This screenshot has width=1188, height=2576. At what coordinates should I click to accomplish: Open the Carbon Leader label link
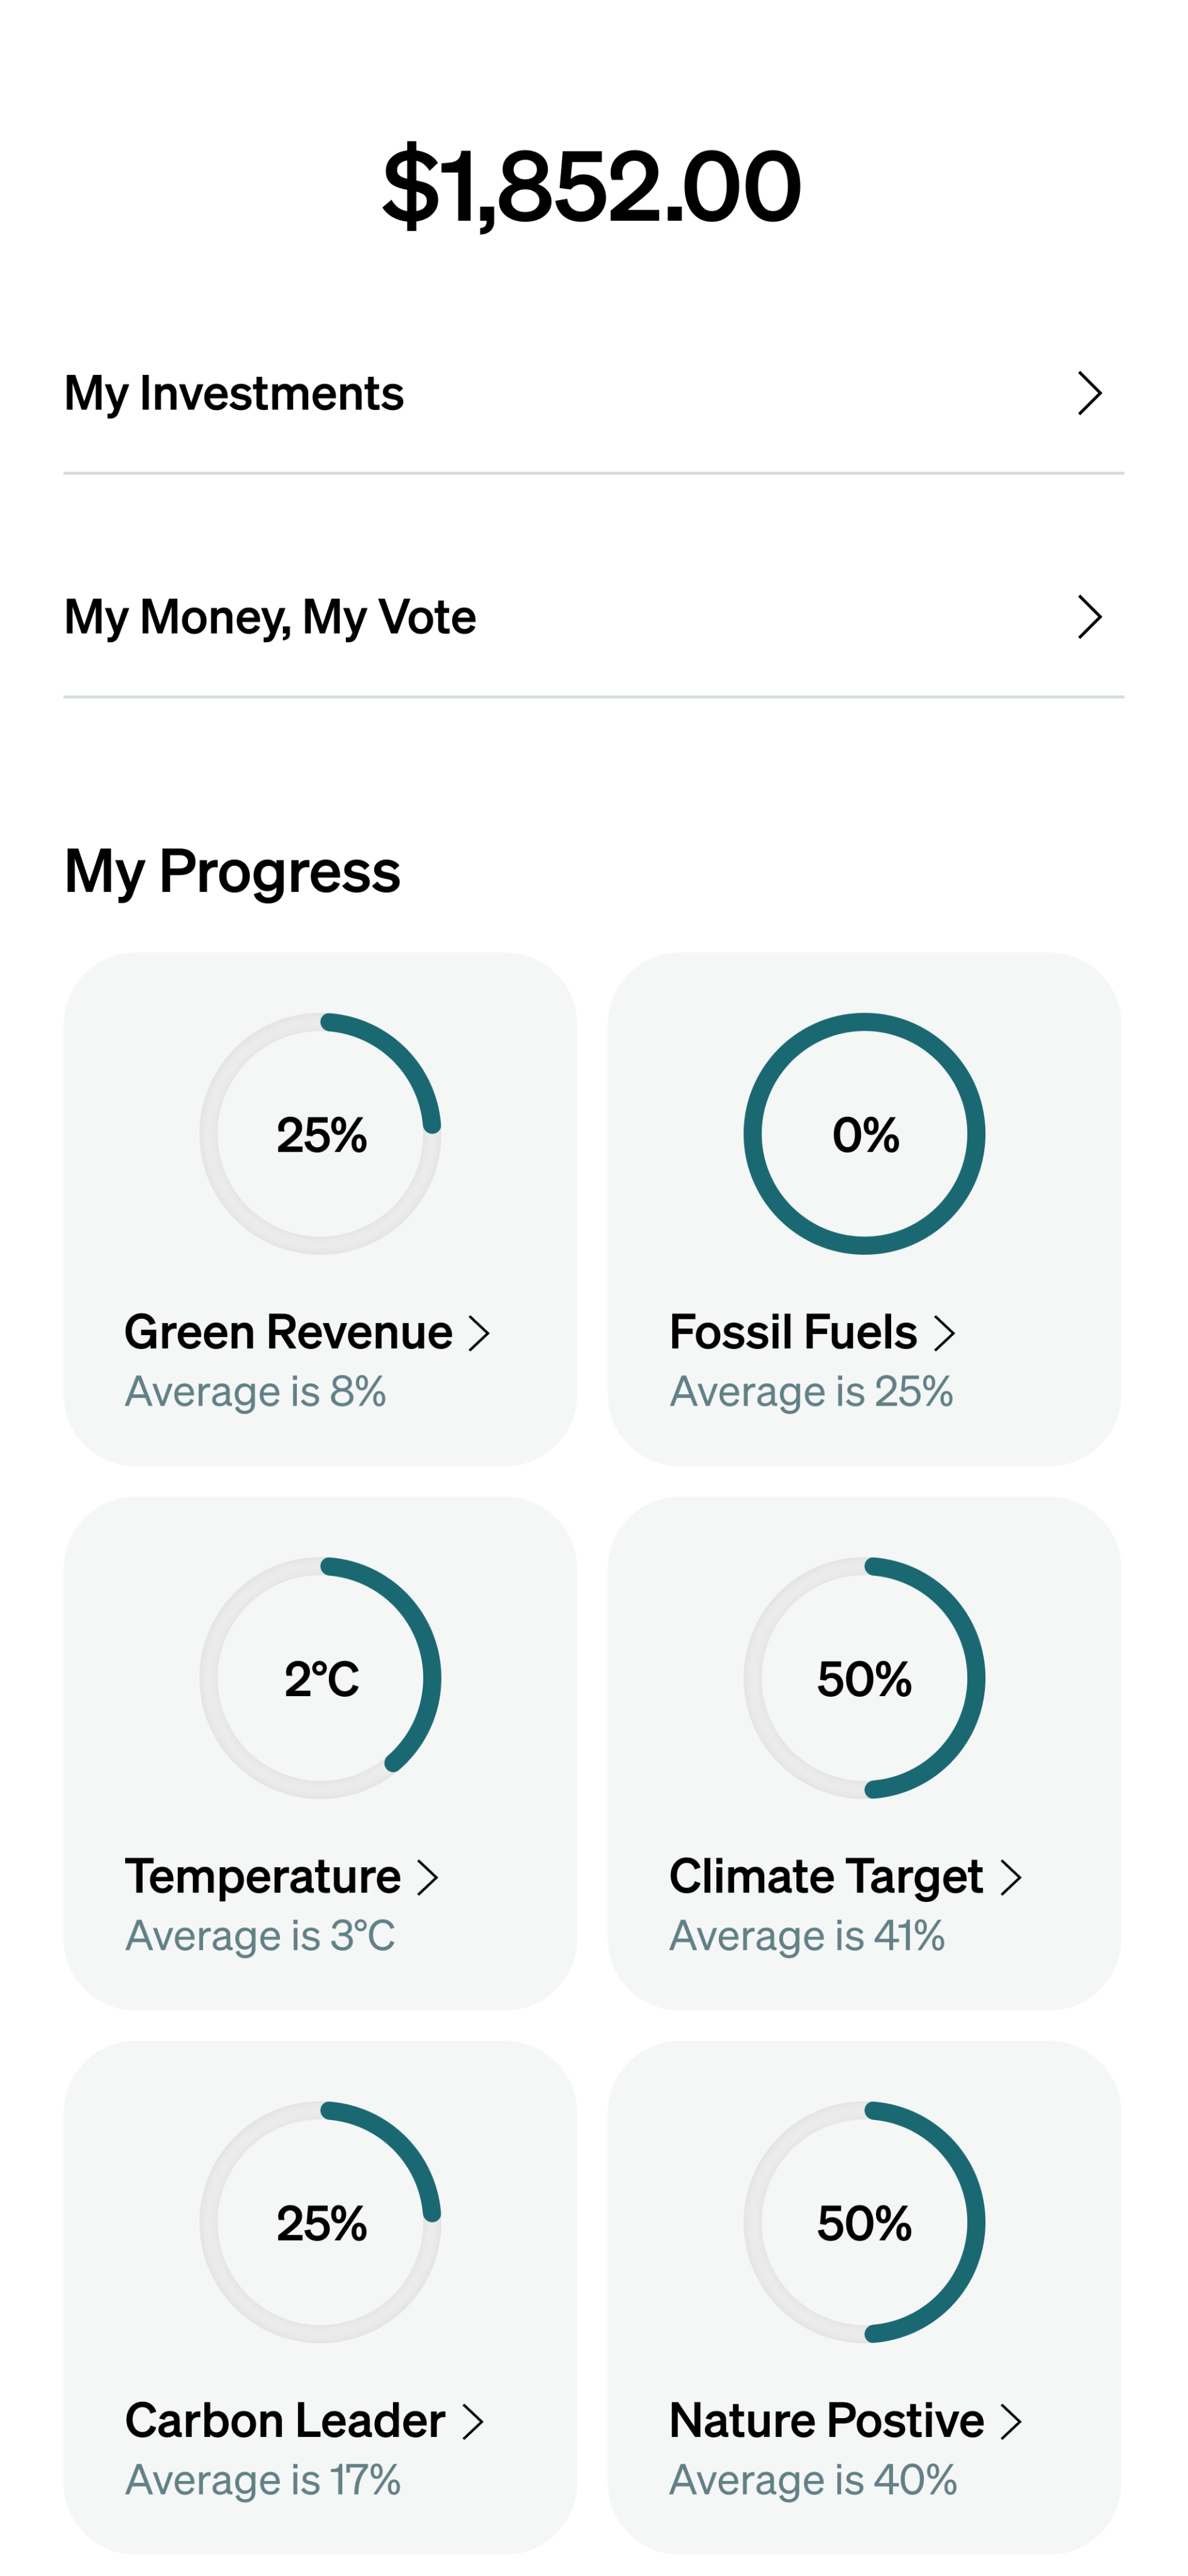[x=285, y=2422]
